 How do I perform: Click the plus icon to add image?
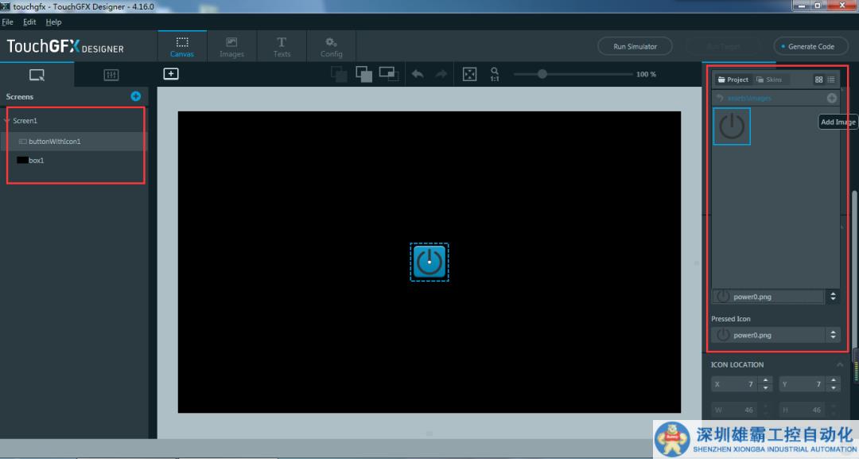pos(832,98)
